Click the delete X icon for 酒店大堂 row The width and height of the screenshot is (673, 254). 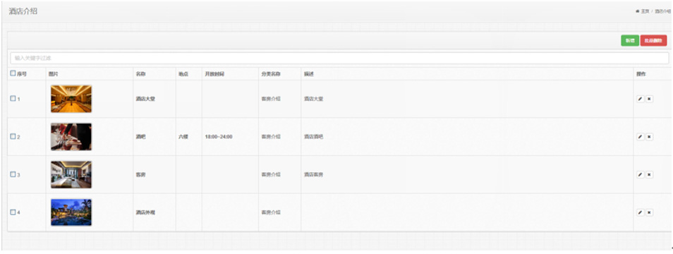pos(650,99)
